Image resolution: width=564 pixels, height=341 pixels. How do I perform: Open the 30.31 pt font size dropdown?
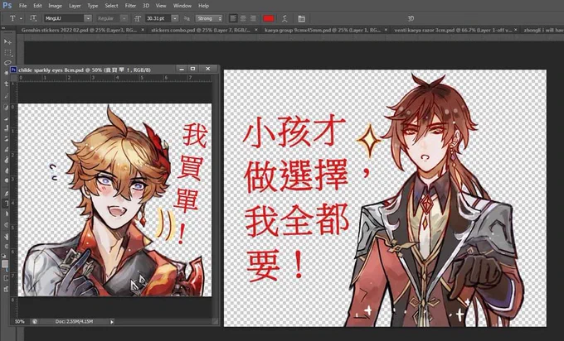pyautogui.click(x=175, y=18)
